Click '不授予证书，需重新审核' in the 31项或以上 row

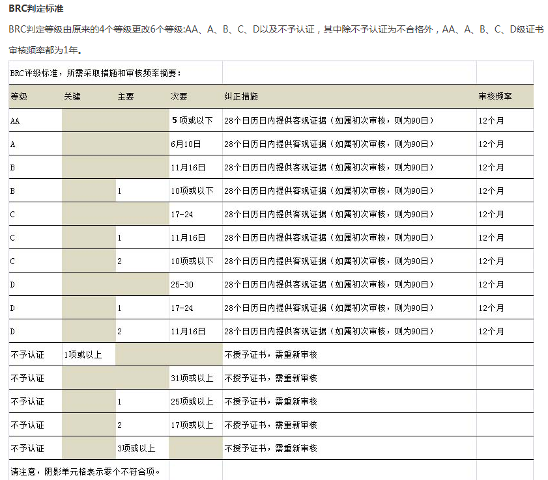[x=271, y=378]
